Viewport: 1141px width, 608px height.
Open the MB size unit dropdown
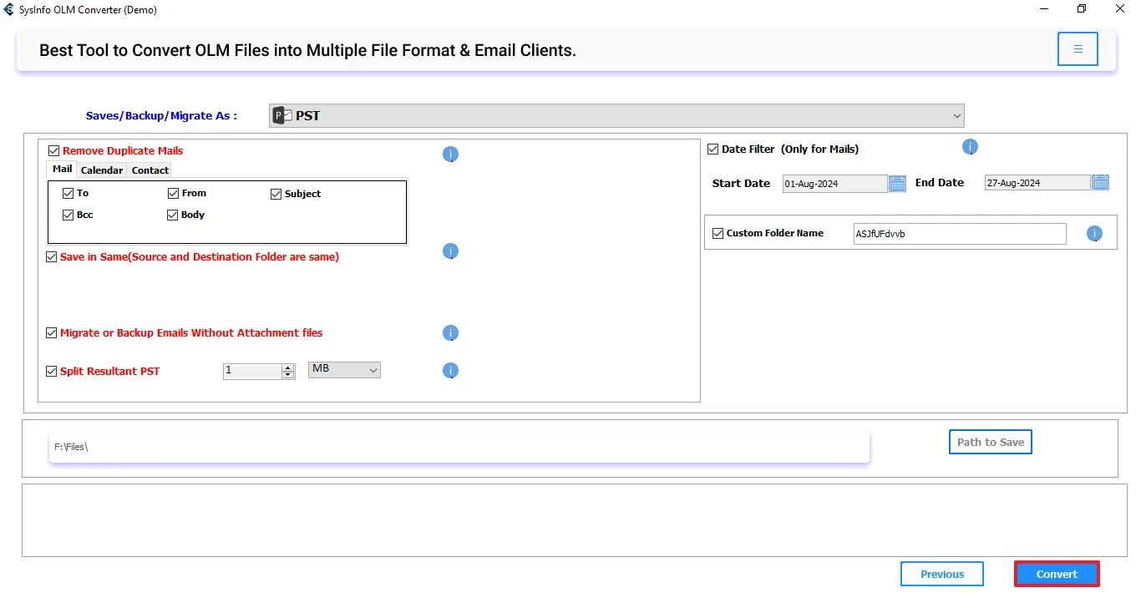click(344, 369)
